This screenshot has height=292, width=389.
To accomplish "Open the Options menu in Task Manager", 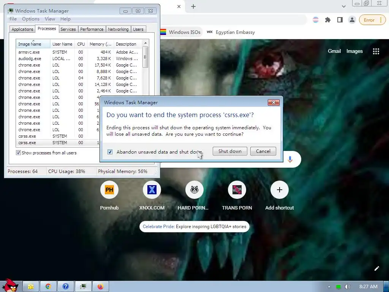I will tap(30, 19).
